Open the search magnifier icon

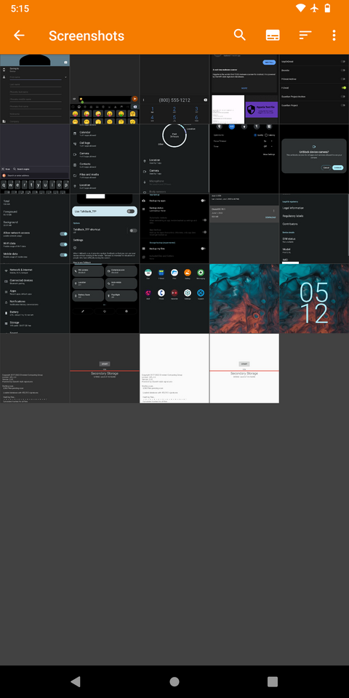tap(239, 35)
